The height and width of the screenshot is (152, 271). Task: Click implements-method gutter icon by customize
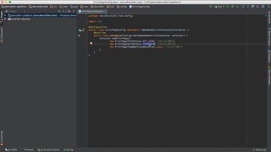79,35
